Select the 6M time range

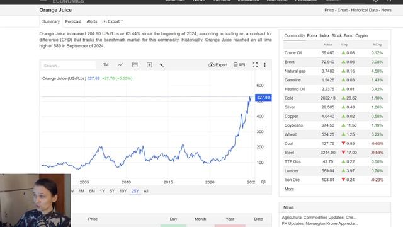pyautogui.click(x=92, y=191)
